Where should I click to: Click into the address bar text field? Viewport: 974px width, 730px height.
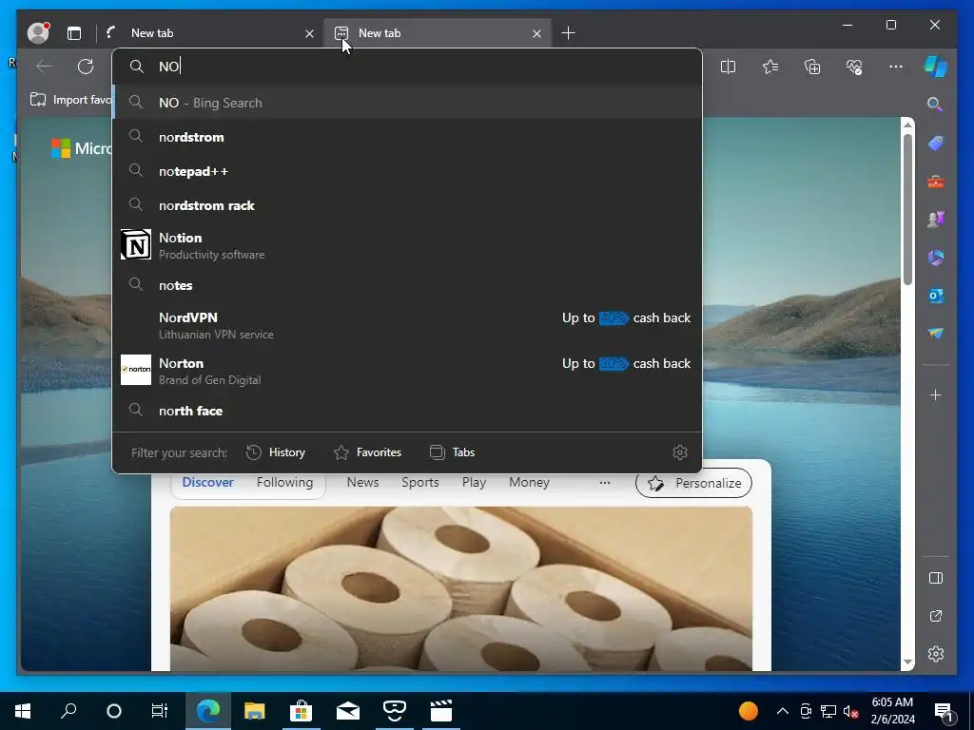[x=407, y=67]
